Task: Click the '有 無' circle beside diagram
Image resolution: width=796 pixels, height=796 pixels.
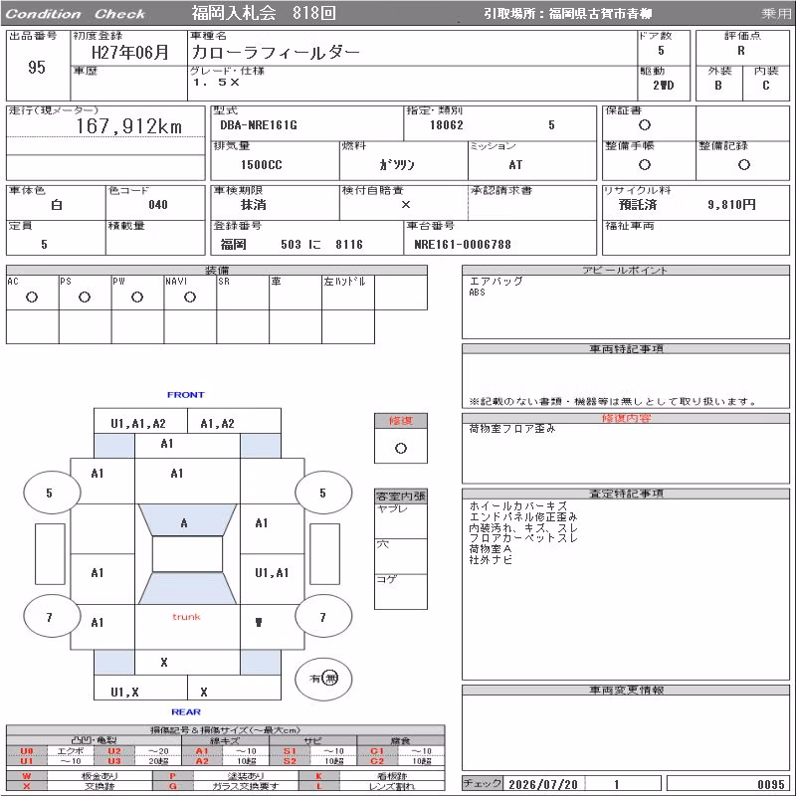Action: pyautogui.click(x=323, y=679)
